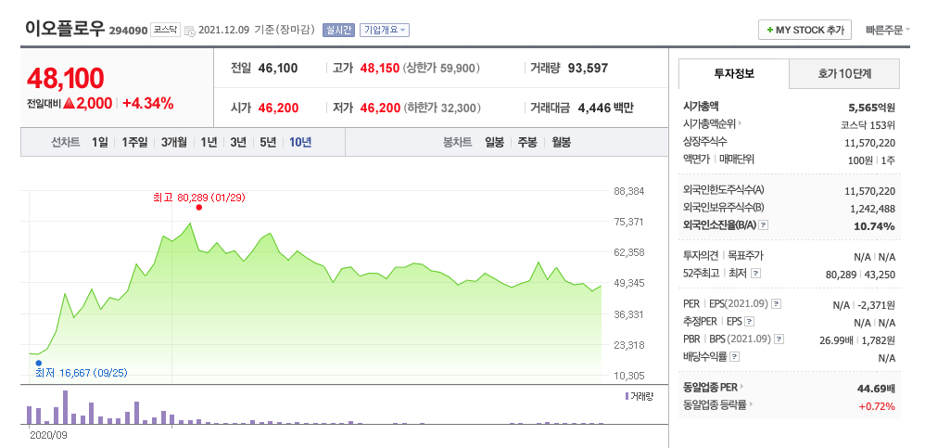Click the 목표주가 label link
Image resolution: width=925 pixels, height=448 pixels.
(x=746, y=256)
